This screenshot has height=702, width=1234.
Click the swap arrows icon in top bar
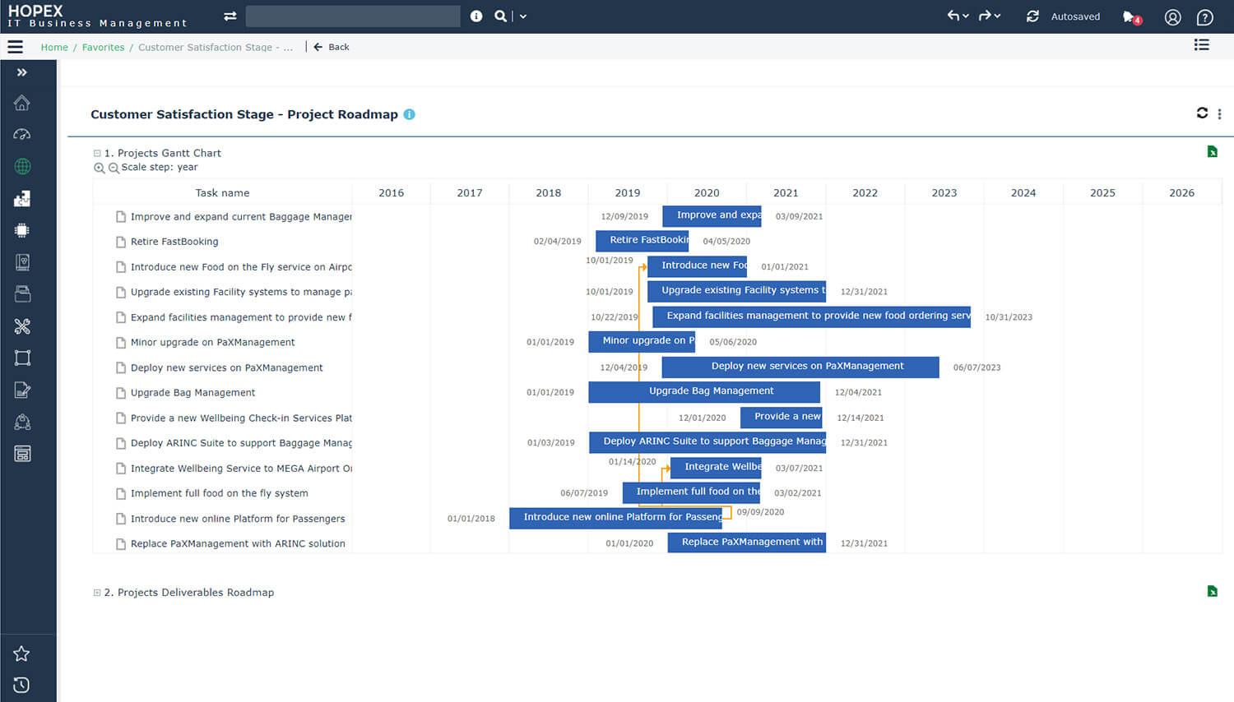(x=230, y=16)
